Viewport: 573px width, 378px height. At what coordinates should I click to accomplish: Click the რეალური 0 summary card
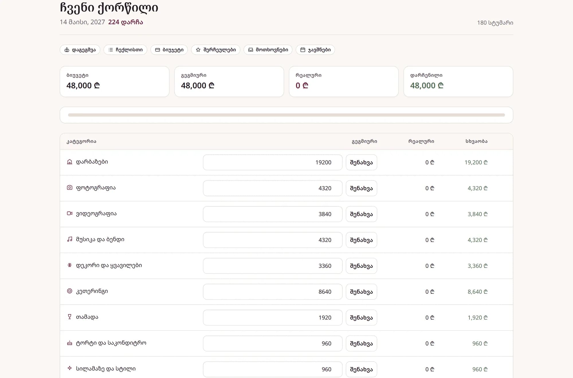coord(344,82)
